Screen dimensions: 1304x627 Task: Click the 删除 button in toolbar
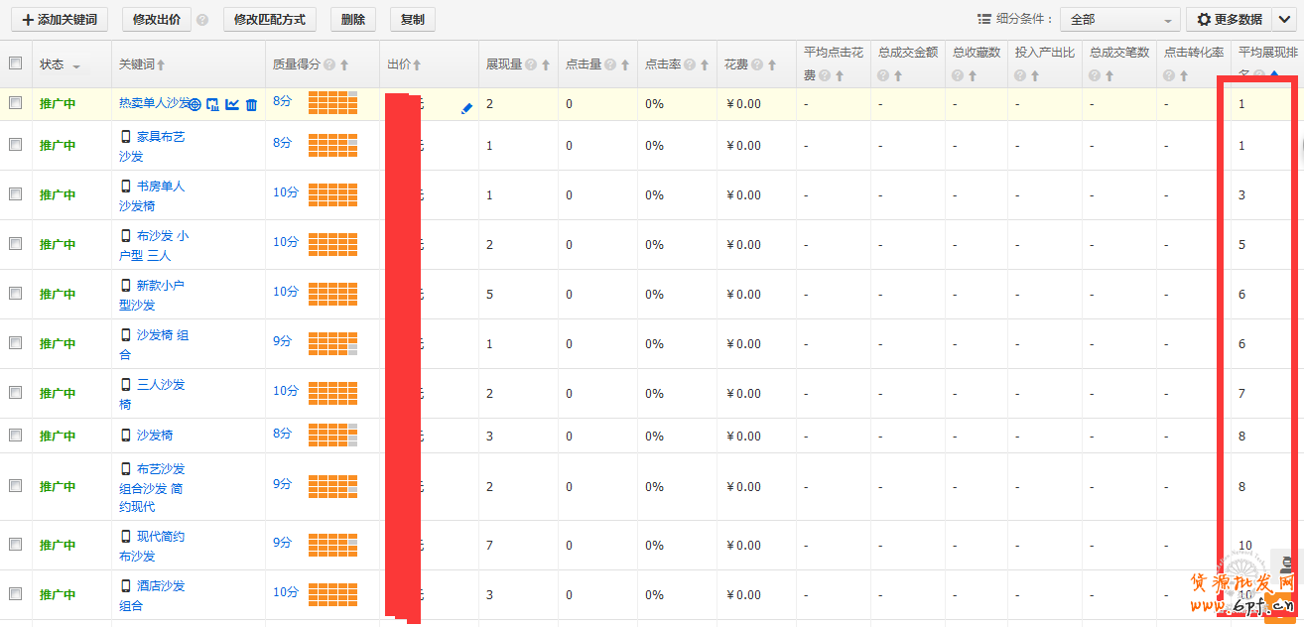(x=352, y=20)
